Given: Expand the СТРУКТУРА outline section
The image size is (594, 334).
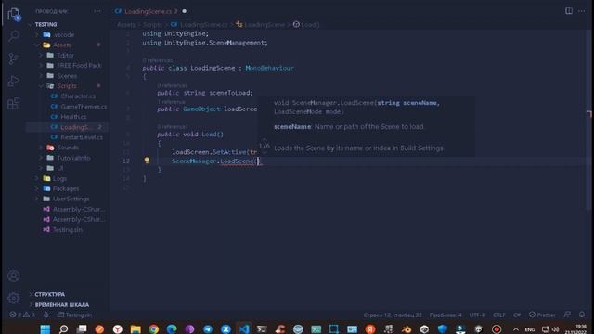Looking at the screenshot, I should [x=49, y=294].
